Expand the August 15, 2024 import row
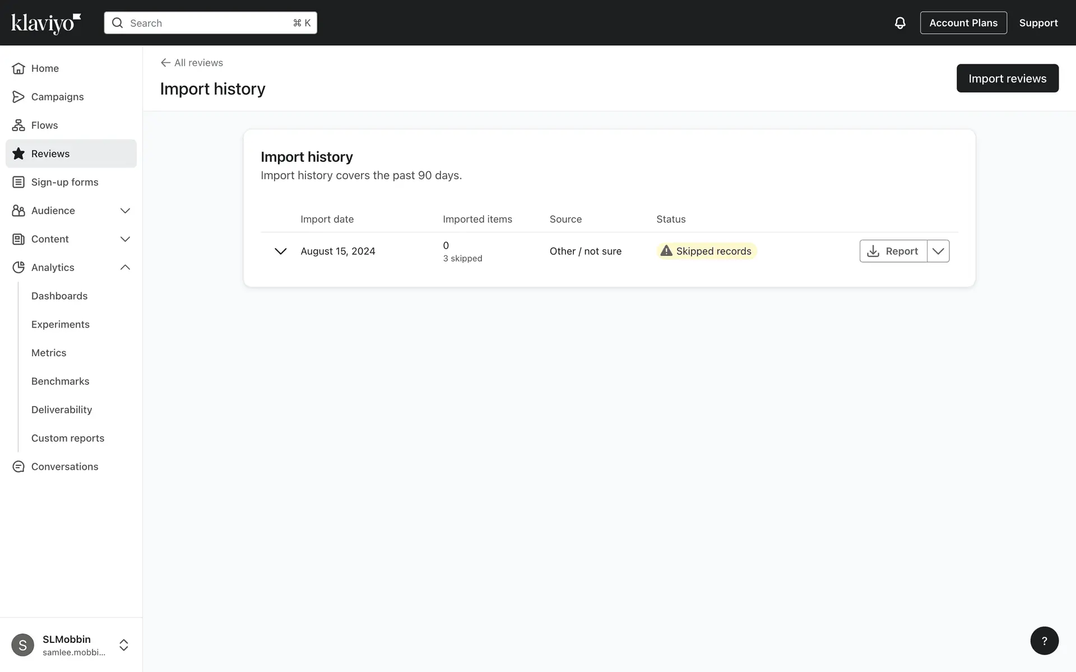The image size is (1076, 672). (280, 251)
